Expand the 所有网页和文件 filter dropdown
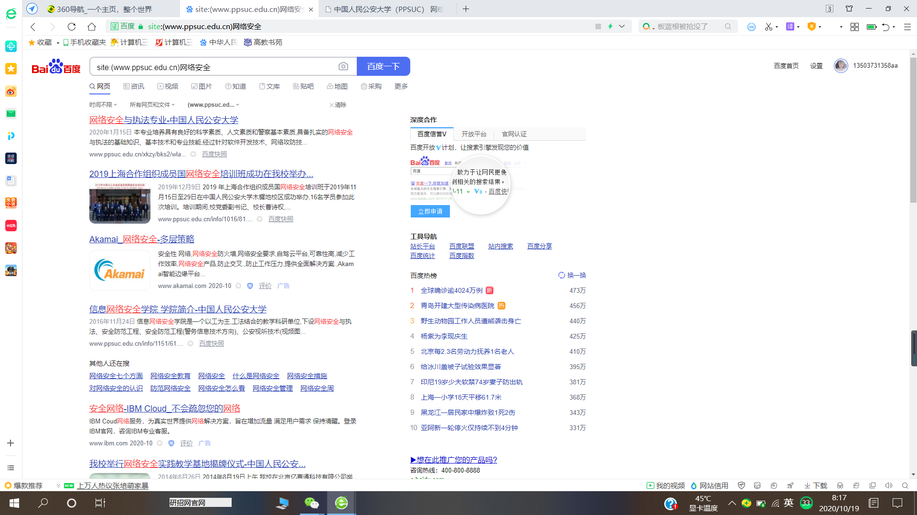 coord(152,105)
